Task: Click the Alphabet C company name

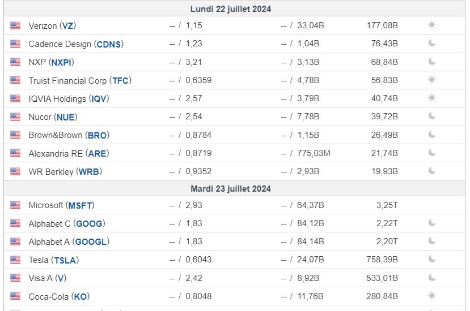Action: tap(49, 224)
